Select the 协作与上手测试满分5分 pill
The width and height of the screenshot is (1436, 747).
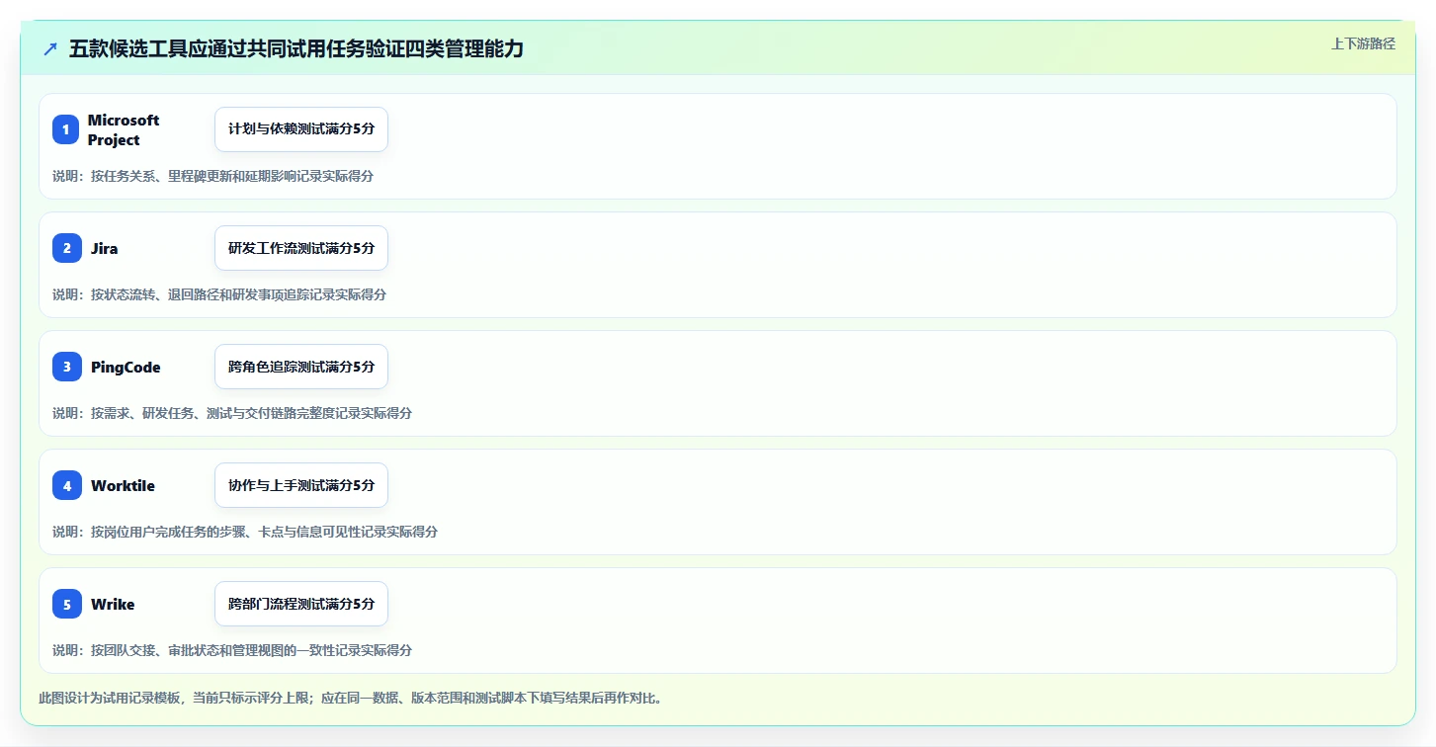[x=301, y=485]
